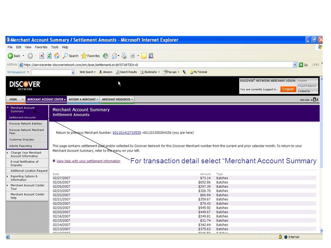Click the Forward arrow button
The height and width of the screenshot is (248, 331).
[30, 56]
